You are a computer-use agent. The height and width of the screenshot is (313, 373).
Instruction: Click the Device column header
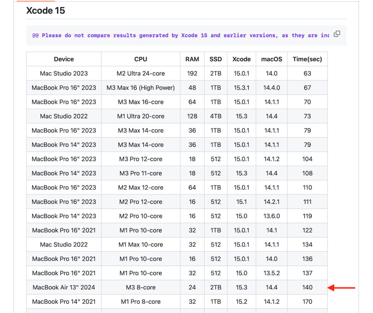pyautogui.click(x=63, y=59)
